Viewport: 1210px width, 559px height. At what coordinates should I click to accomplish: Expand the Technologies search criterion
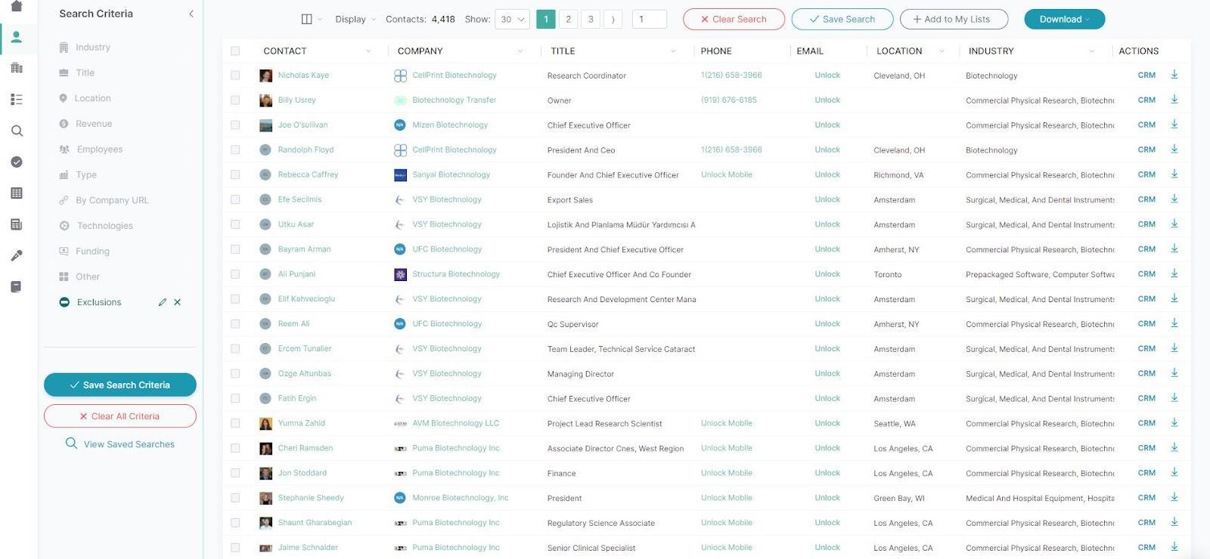pyautogui.click(x=96, y=226)
